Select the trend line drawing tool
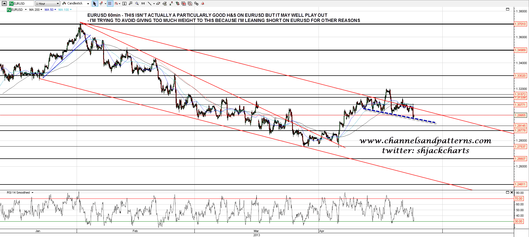Image resolution: width=529 pixels, height=237 pixels. [x=149, y=4]
